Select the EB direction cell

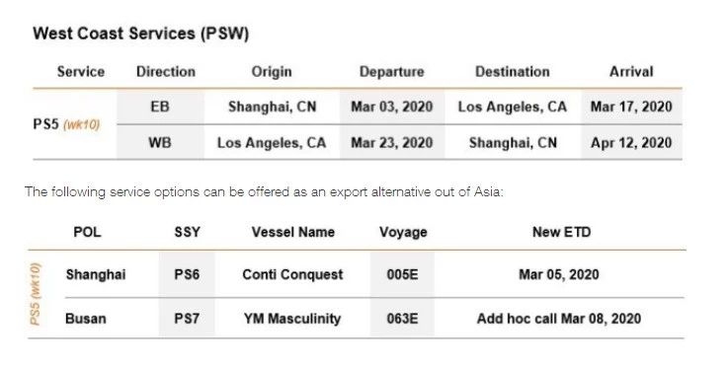pos(160,107)
